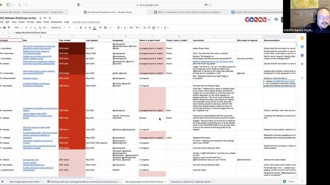The width and height of the screenshot is (330, 185).
Task: Open the font family dropdown
Action: (57, 28)
